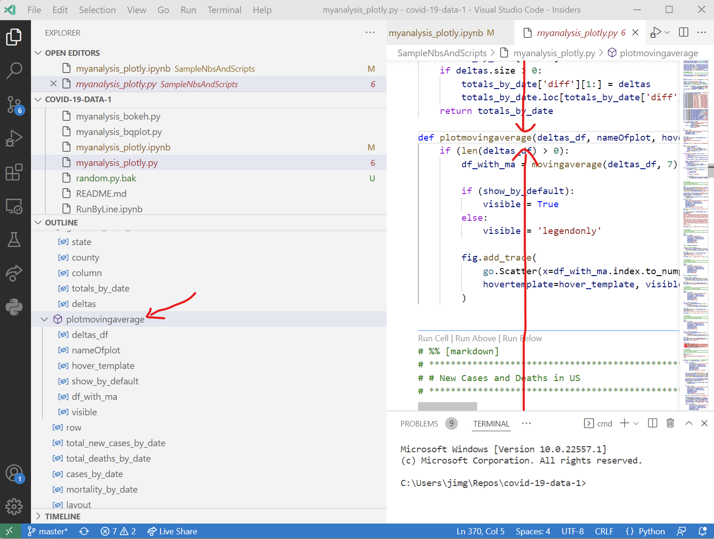Click the Live Share status bar button

point(172,531)
